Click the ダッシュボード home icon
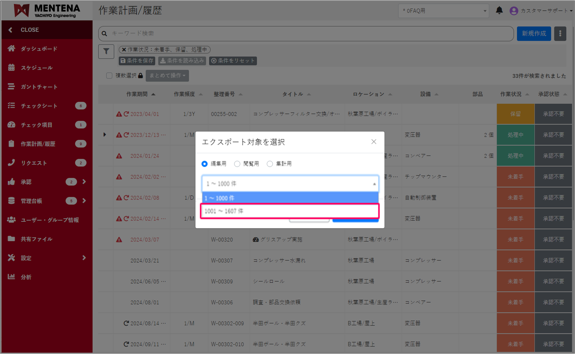The height and width of the screenshot is (354, 575). coord(11,49)
